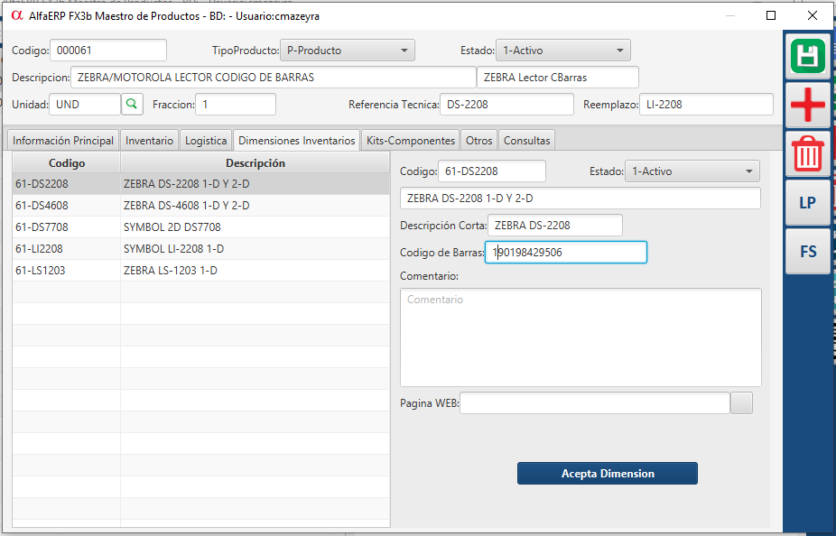Image resolution: width=836 pixels, height=536 pixels.
Task: Click the red plus add icon
Action: 808,106
